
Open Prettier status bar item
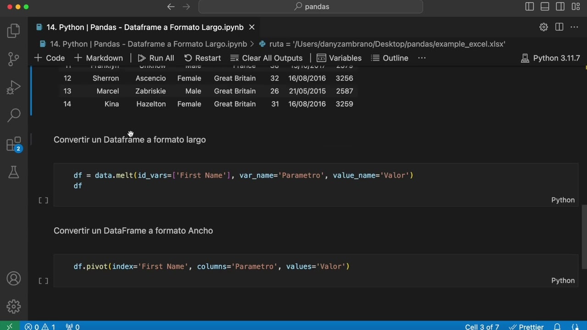(x=526, y=327)
